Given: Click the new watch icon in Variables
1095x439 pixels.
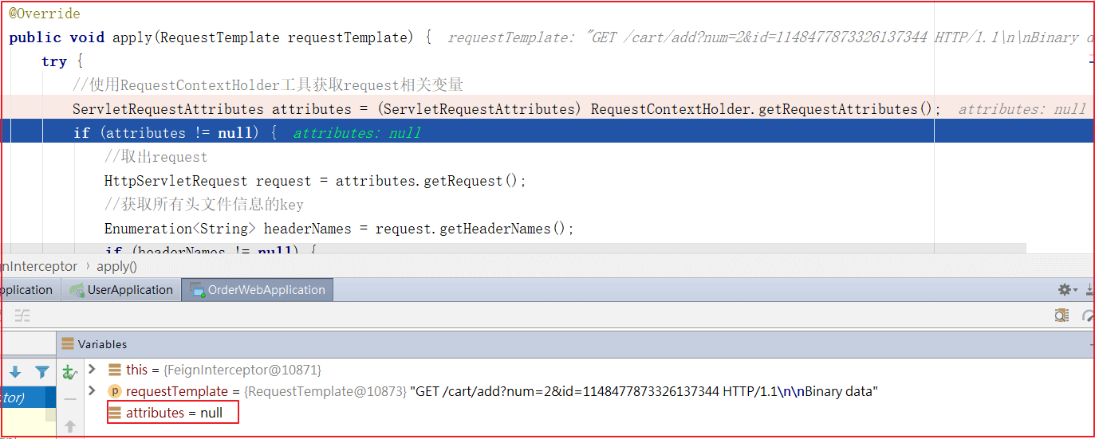Looking at the screenshot, I should click(69, 372).
